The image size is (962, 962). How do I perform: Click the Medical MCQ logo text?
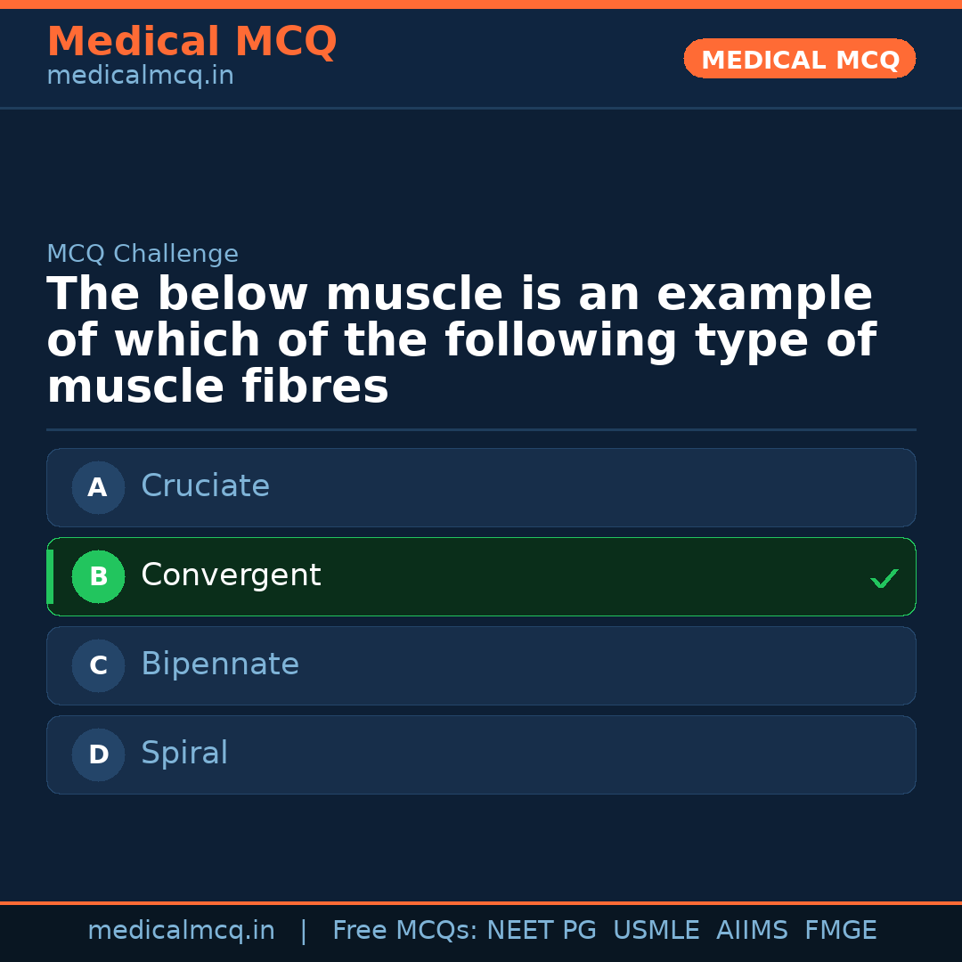pyautogui.click(x=192, y=42)
